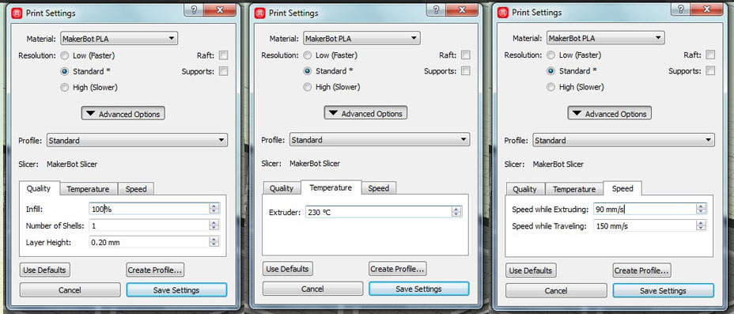
Task: Open Material dropdown in the Extruder dialog
Action: point(361,38)
